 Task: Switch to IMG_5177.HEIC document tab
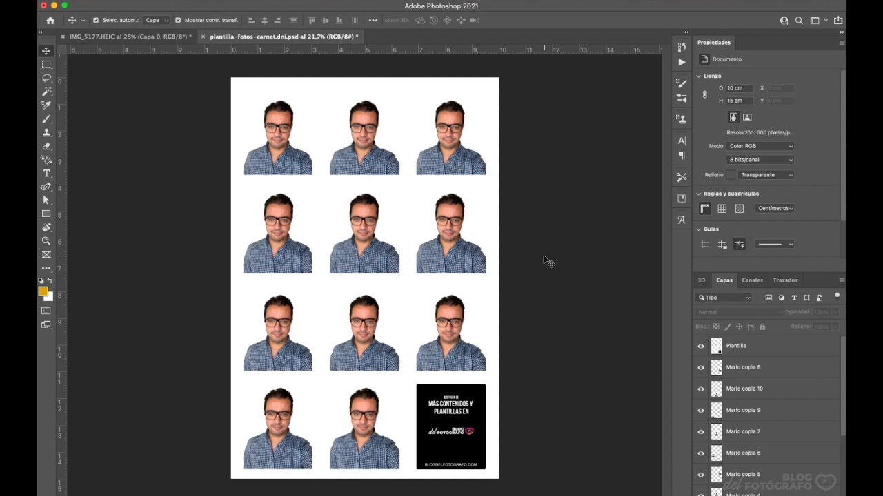pos(130,37)
